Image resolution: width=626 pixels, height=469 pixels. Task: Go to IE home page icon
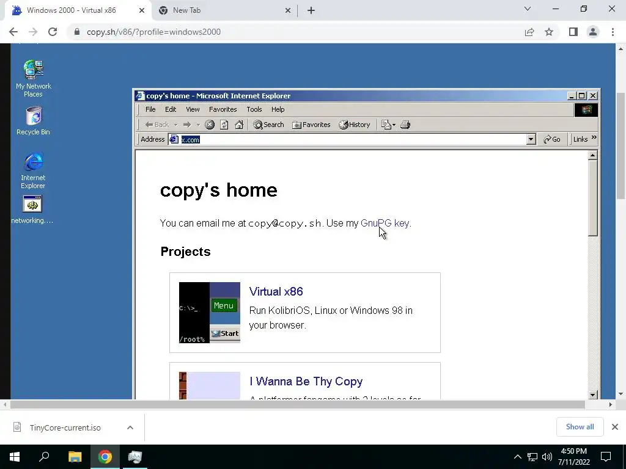tap(239, 125)
